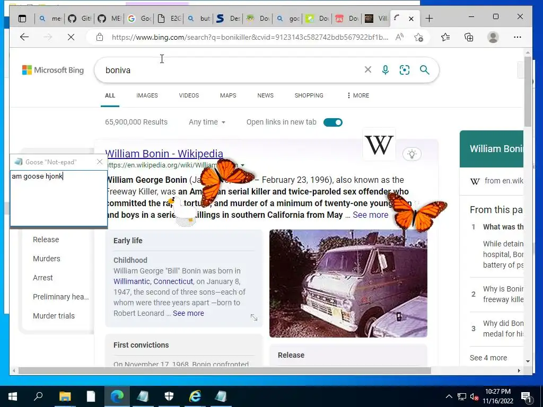
Task: Open Windows Security shield in taskbar
Action: (169, 396)
